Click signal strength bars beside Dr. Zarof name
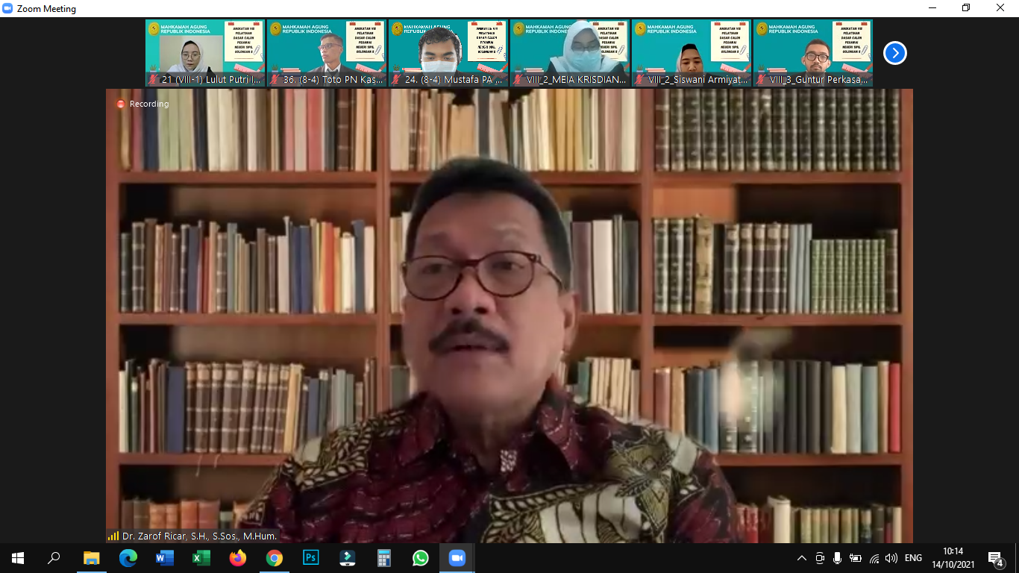This screenshot has width=1019, height=573. [113, 536]
